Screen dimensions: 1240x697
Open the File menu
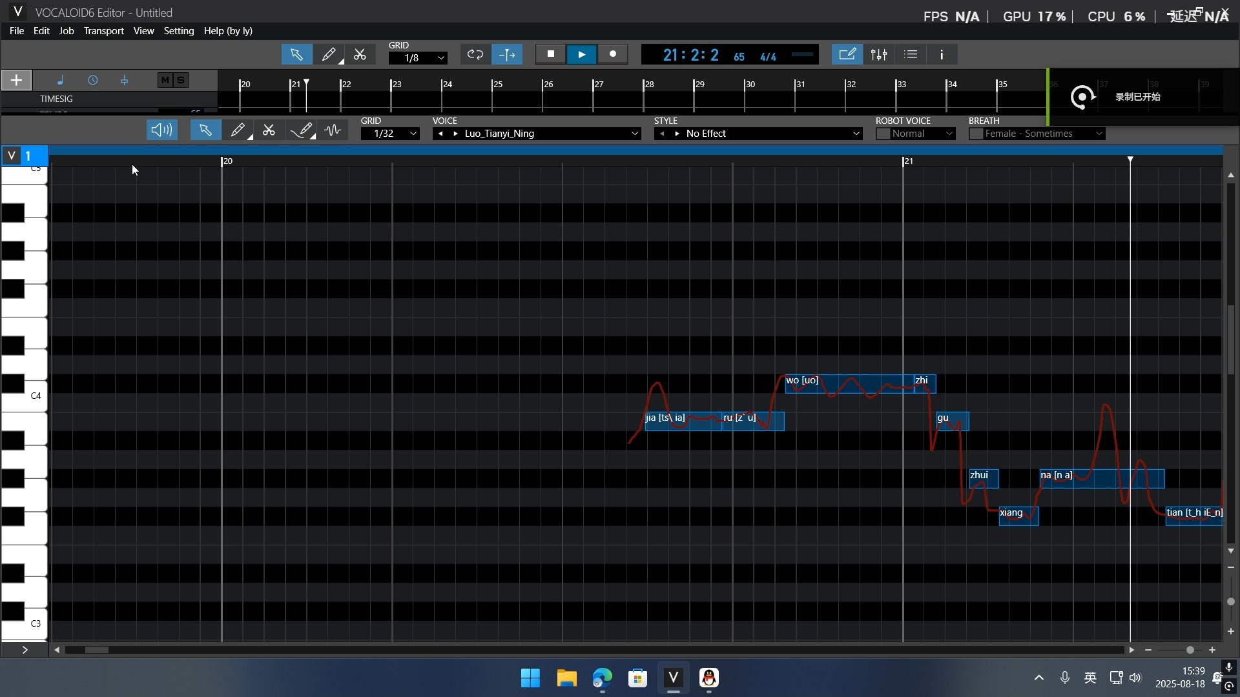pos(17,31)
